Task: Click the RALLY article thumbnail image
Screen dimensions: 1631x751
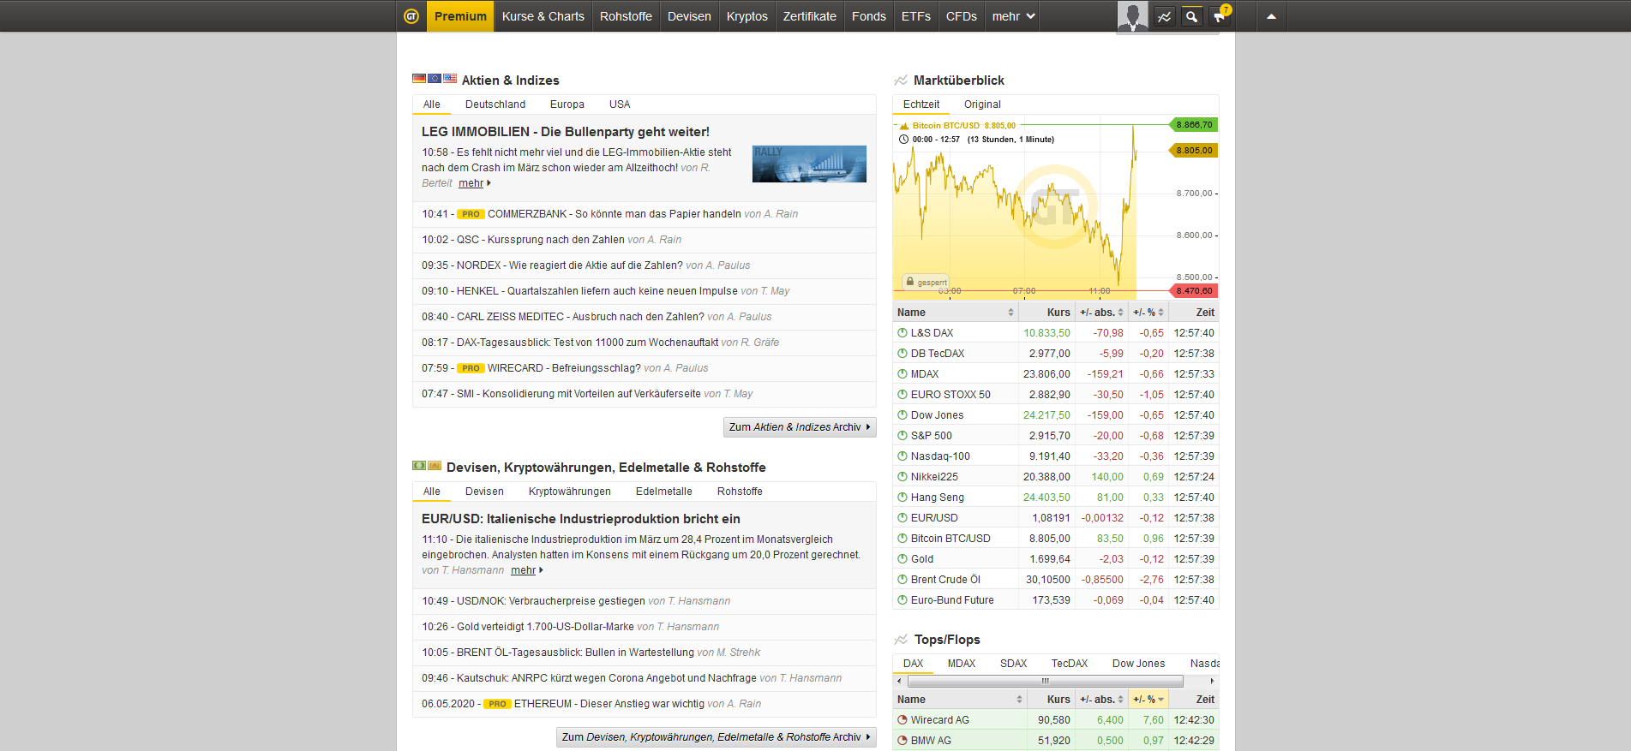Action: click(x=809, y=164)
